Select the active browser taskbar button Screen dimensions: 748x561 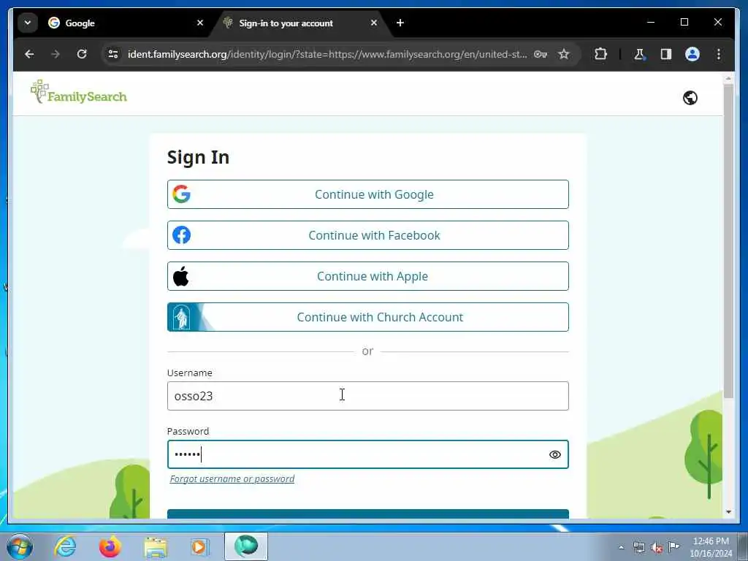246,546
